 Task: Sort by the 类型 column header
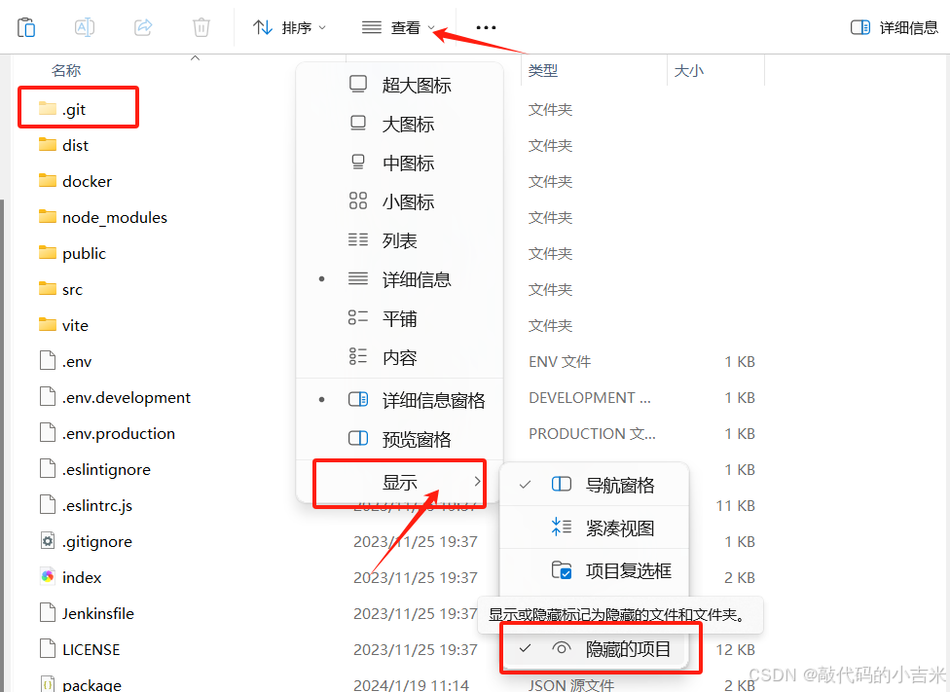pos(543,71)
